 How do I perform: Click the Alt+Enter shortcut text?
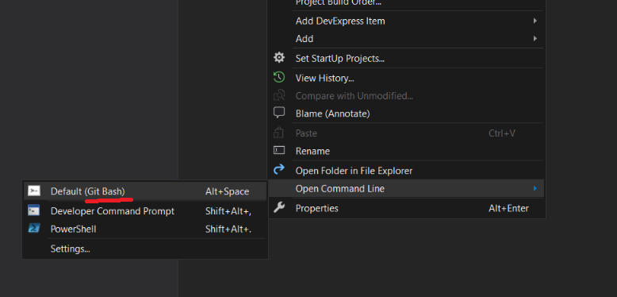[508, 208]
